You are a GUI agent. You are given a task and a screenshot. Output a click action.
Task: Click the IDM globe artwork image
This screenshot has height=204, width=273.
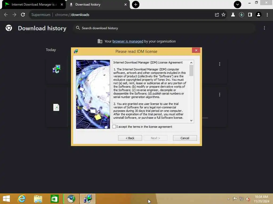[93, 94]
